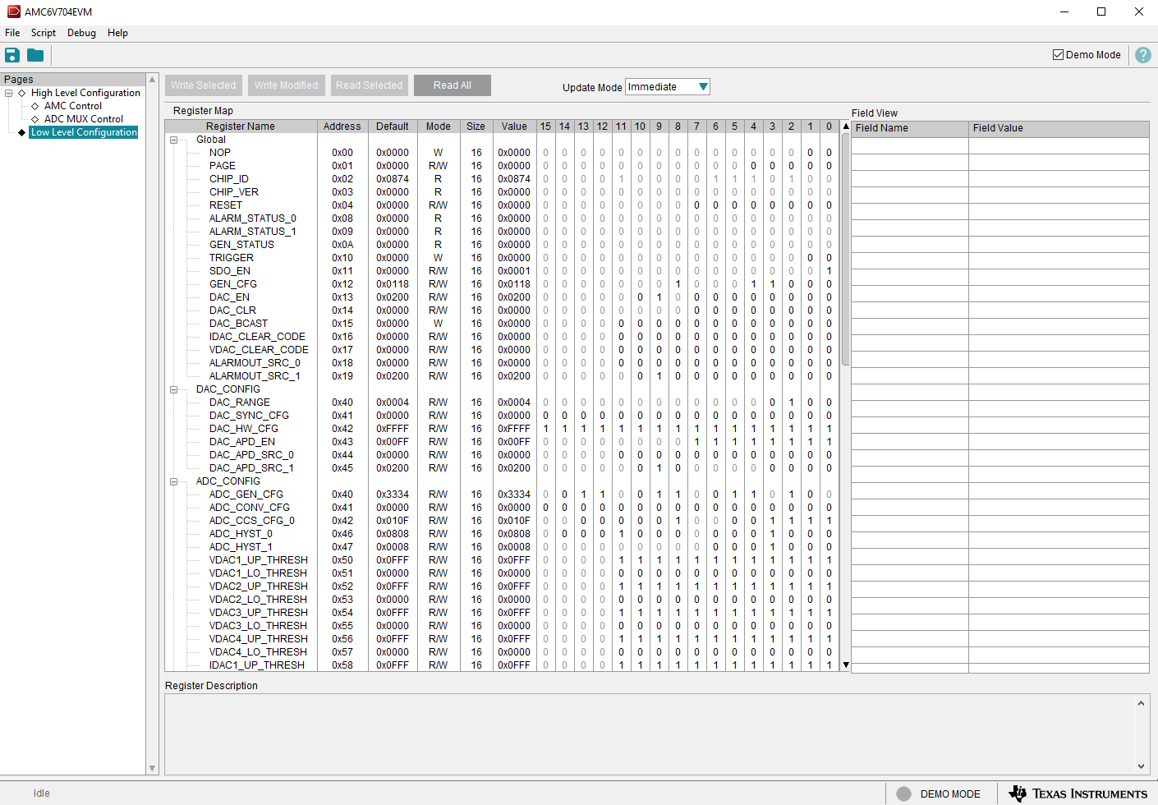The image size is (1158, 805).
Task: Select the NOP register row
Action: 502,153
